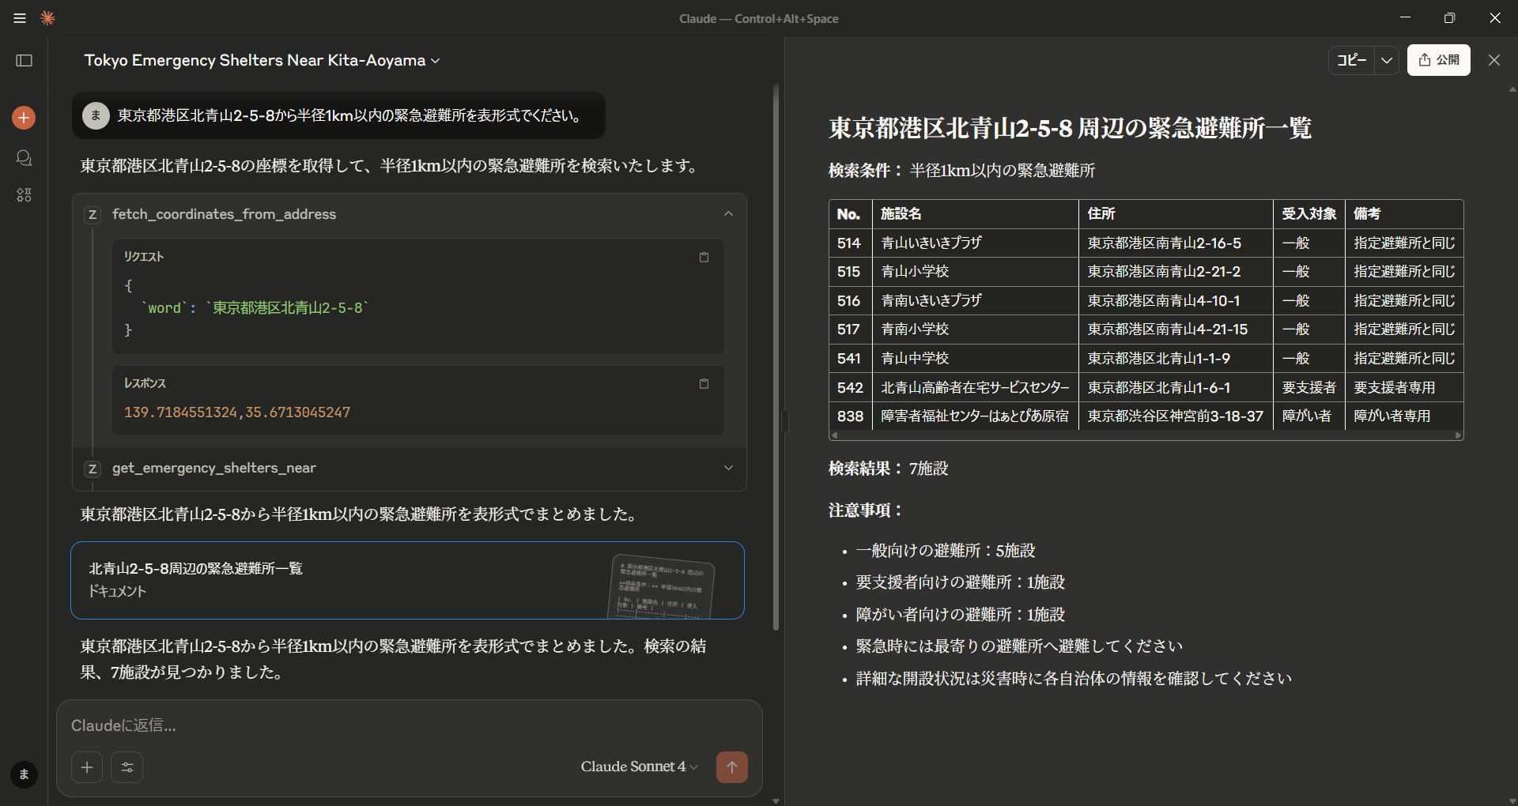The height and width of the screenshot is (806, 1518).
Task: Click the Claude starburst logo icon
Action: tap(47, 18)
